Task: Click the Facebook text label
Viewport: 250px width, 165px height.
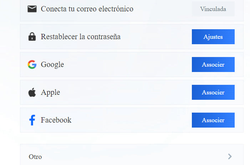Action: click(56, 120)
